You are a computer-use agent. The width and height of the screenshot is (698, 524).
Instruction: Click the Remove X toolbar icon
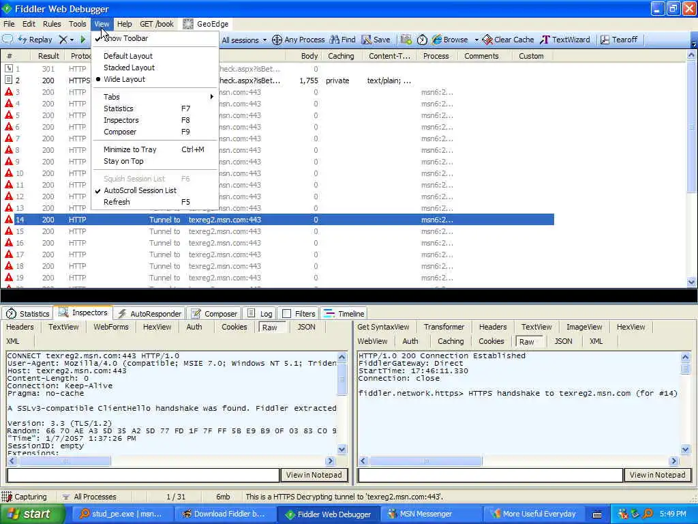tap(63, 40)
